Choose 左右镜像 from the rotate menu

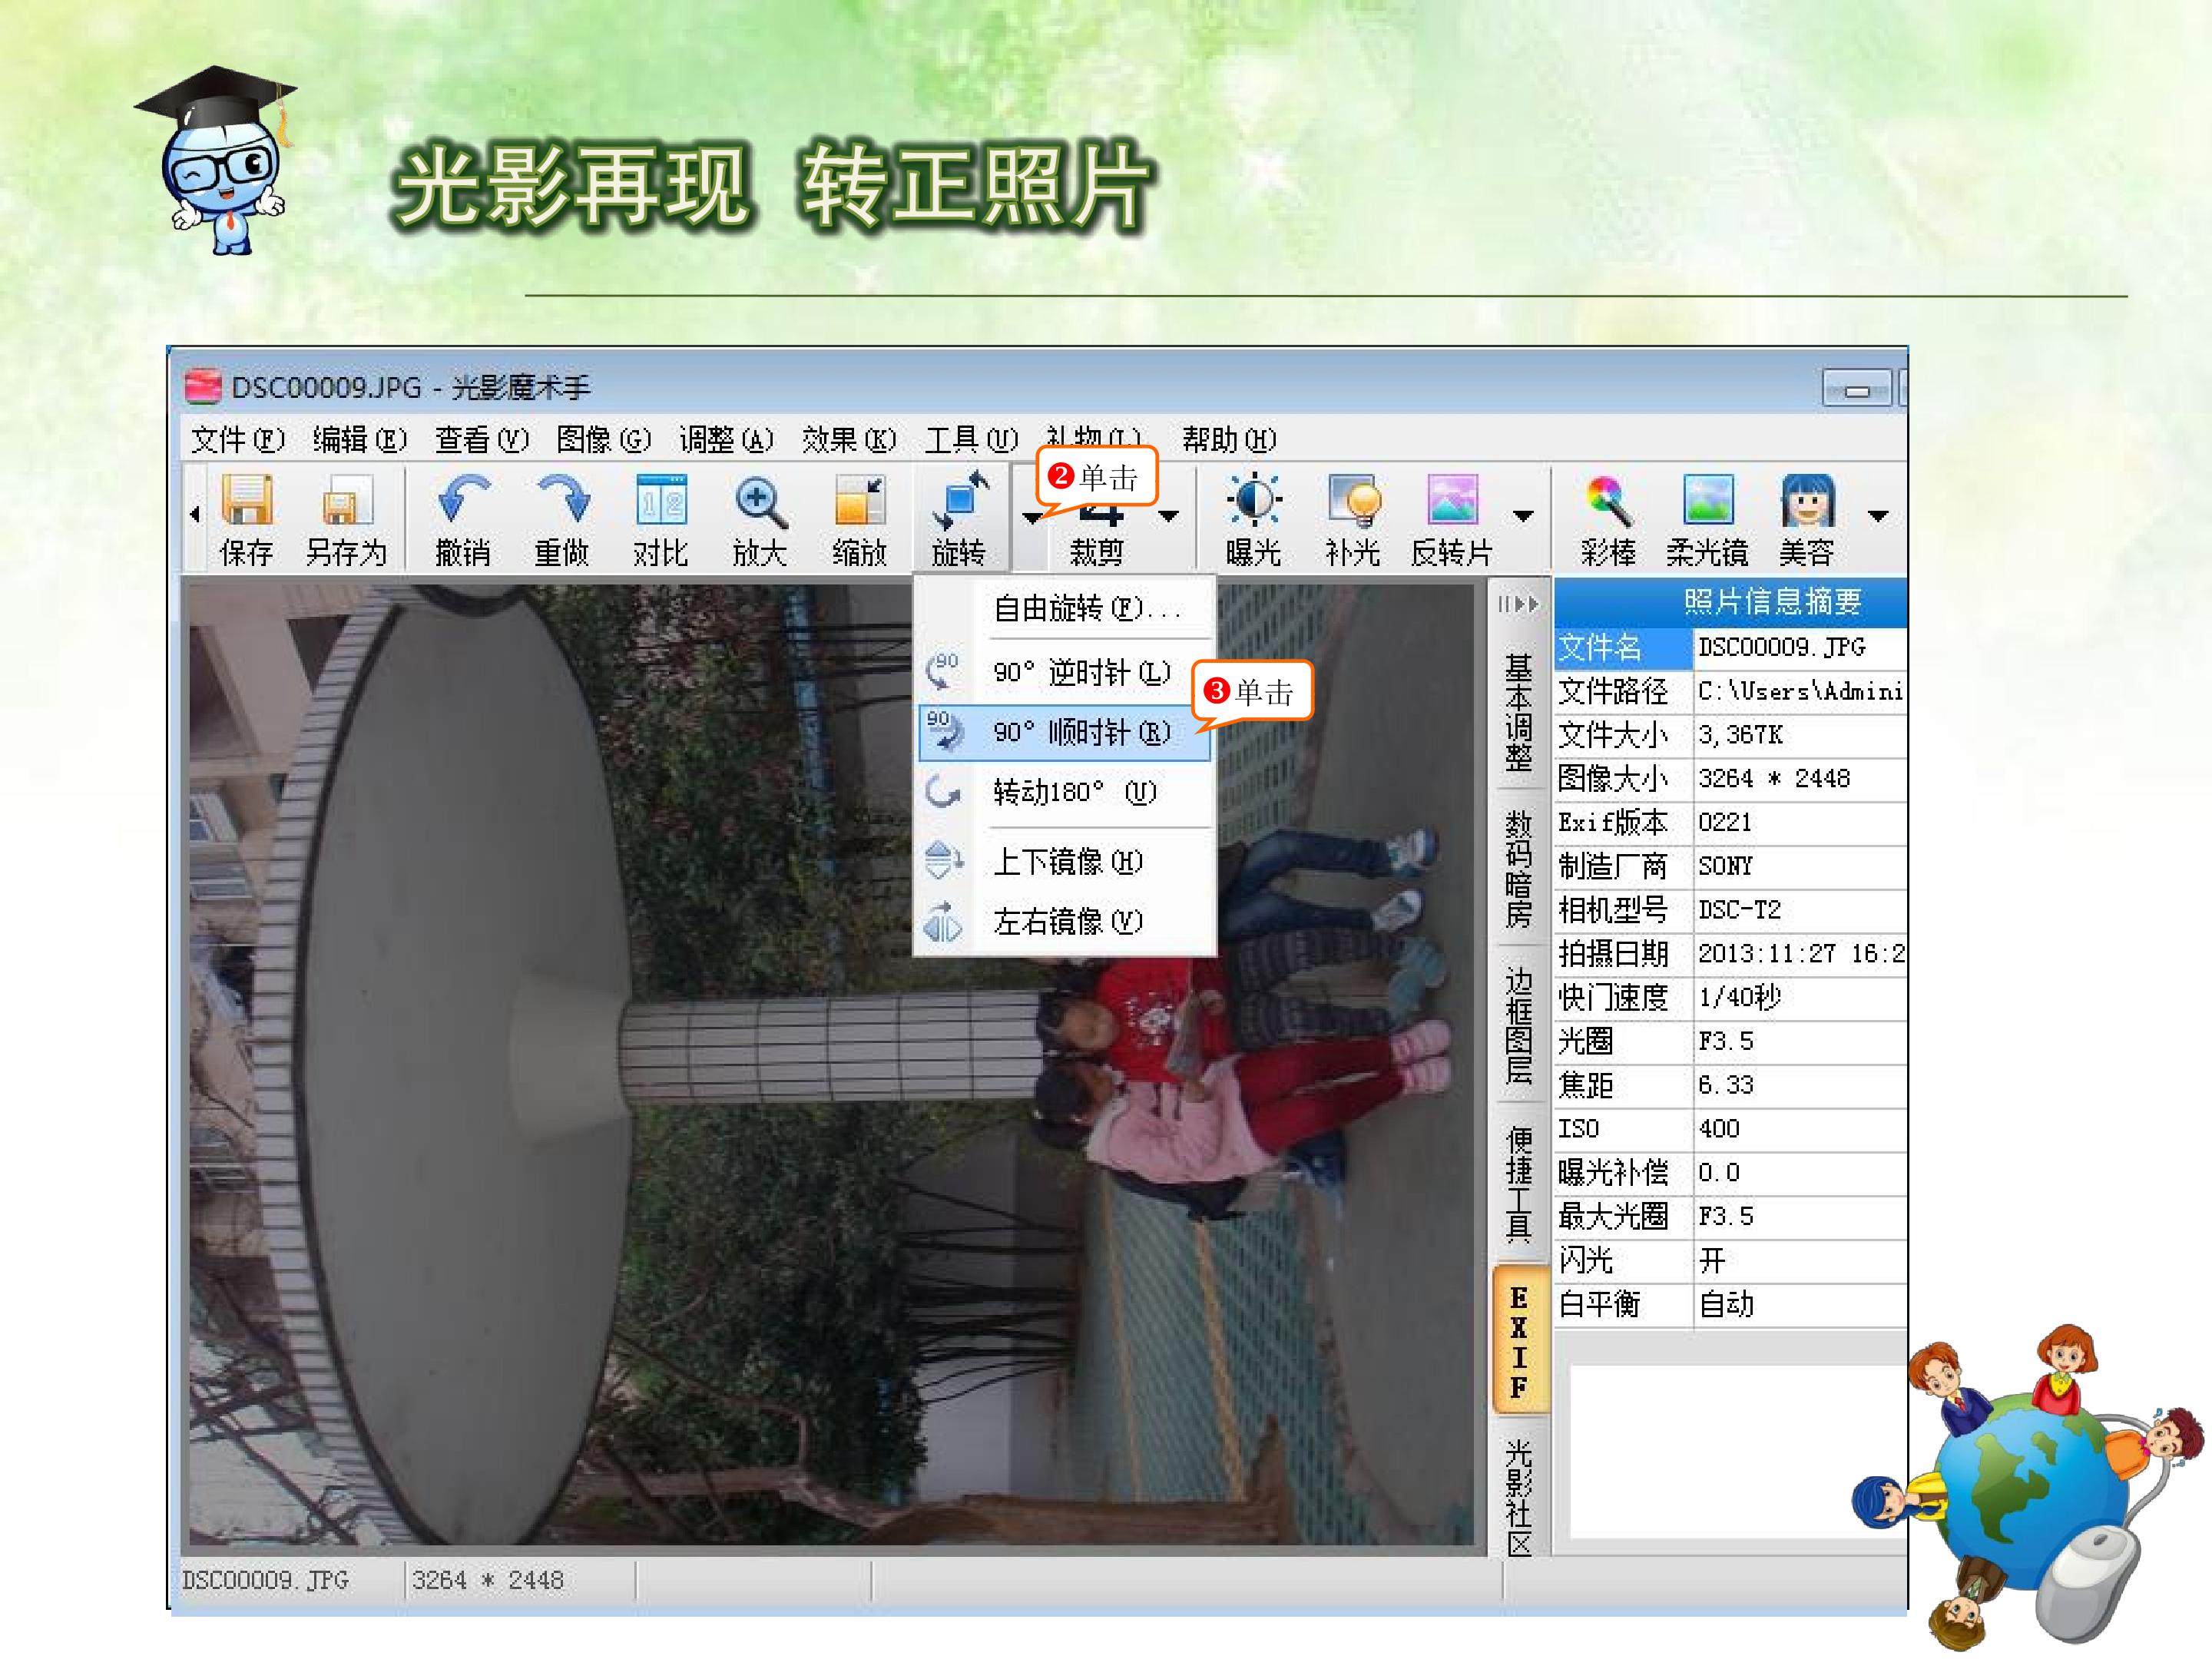(1066, 921)
